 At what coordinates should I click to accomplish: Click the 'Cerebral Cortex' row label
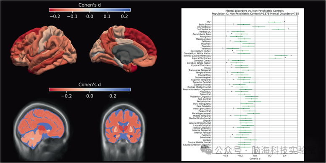tap(202, 61)
